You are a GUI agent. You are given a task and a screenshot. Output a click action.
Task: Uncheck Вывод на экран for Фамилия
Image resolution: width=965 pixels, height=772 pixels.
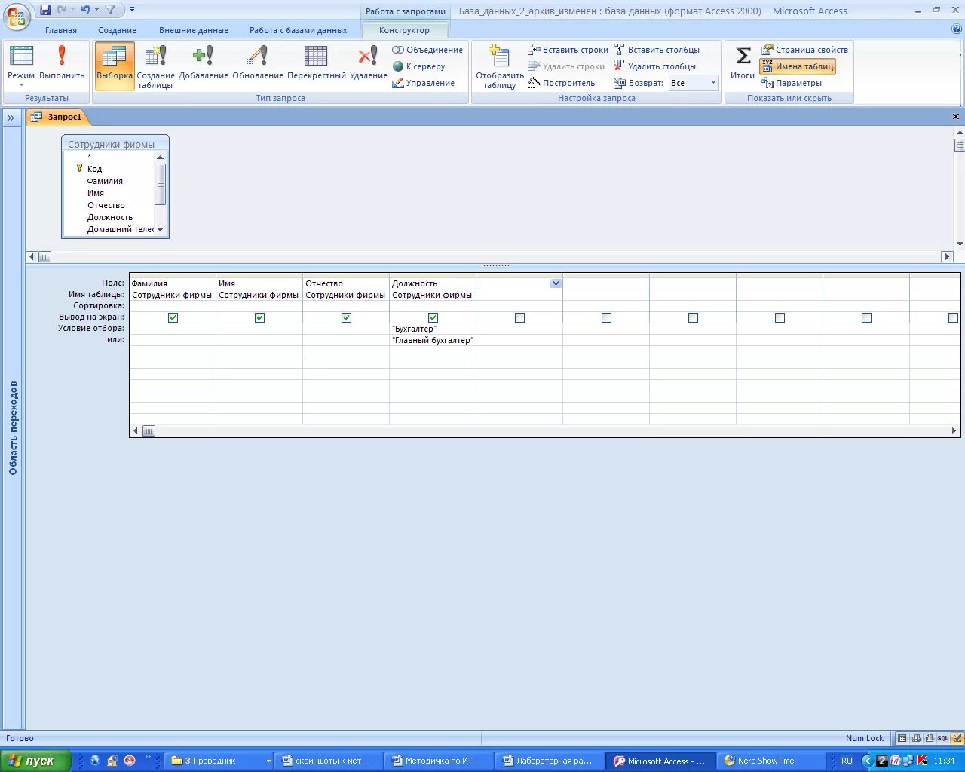173,317
